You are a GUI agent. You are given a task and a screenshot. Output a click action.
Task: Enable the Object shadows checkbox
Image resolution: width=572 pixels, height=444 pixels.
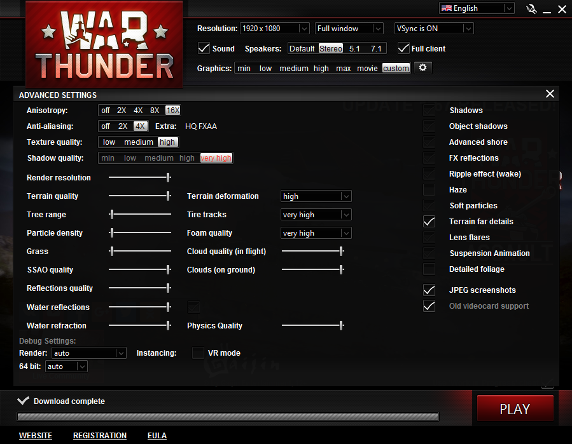[429, 126]
